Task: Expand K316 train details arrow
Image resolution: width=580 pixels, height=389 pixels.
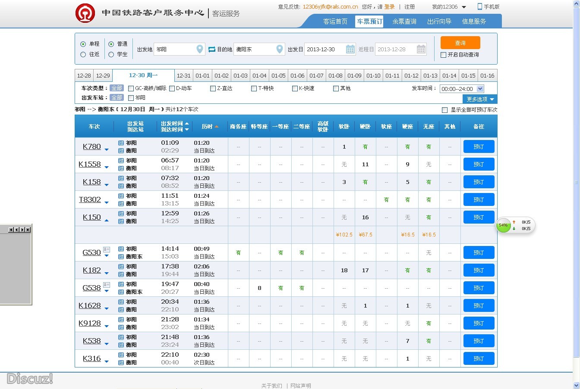Action: click(x=107, y=362)
